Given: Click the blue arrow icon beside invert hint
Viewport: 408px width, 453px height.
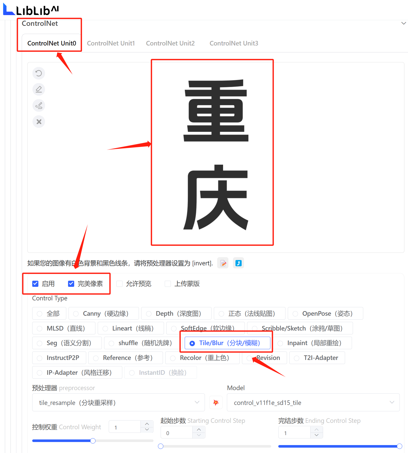Looking at the screenshot, I should pos(238,263).
